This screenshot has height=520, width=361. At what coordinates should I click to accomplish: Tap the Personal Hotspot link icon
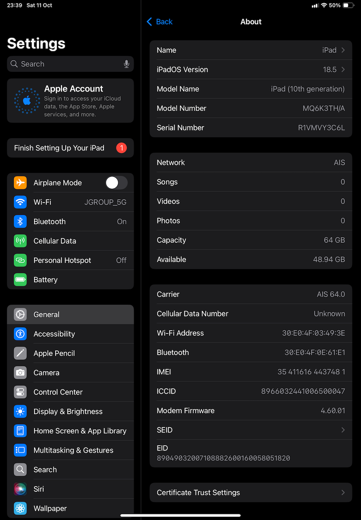coord(20,260)
